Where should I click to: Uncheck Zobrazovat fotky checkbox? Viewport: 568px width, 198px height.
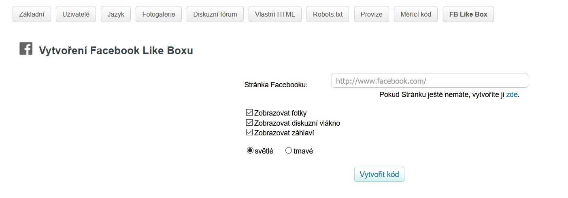(249, 113)
